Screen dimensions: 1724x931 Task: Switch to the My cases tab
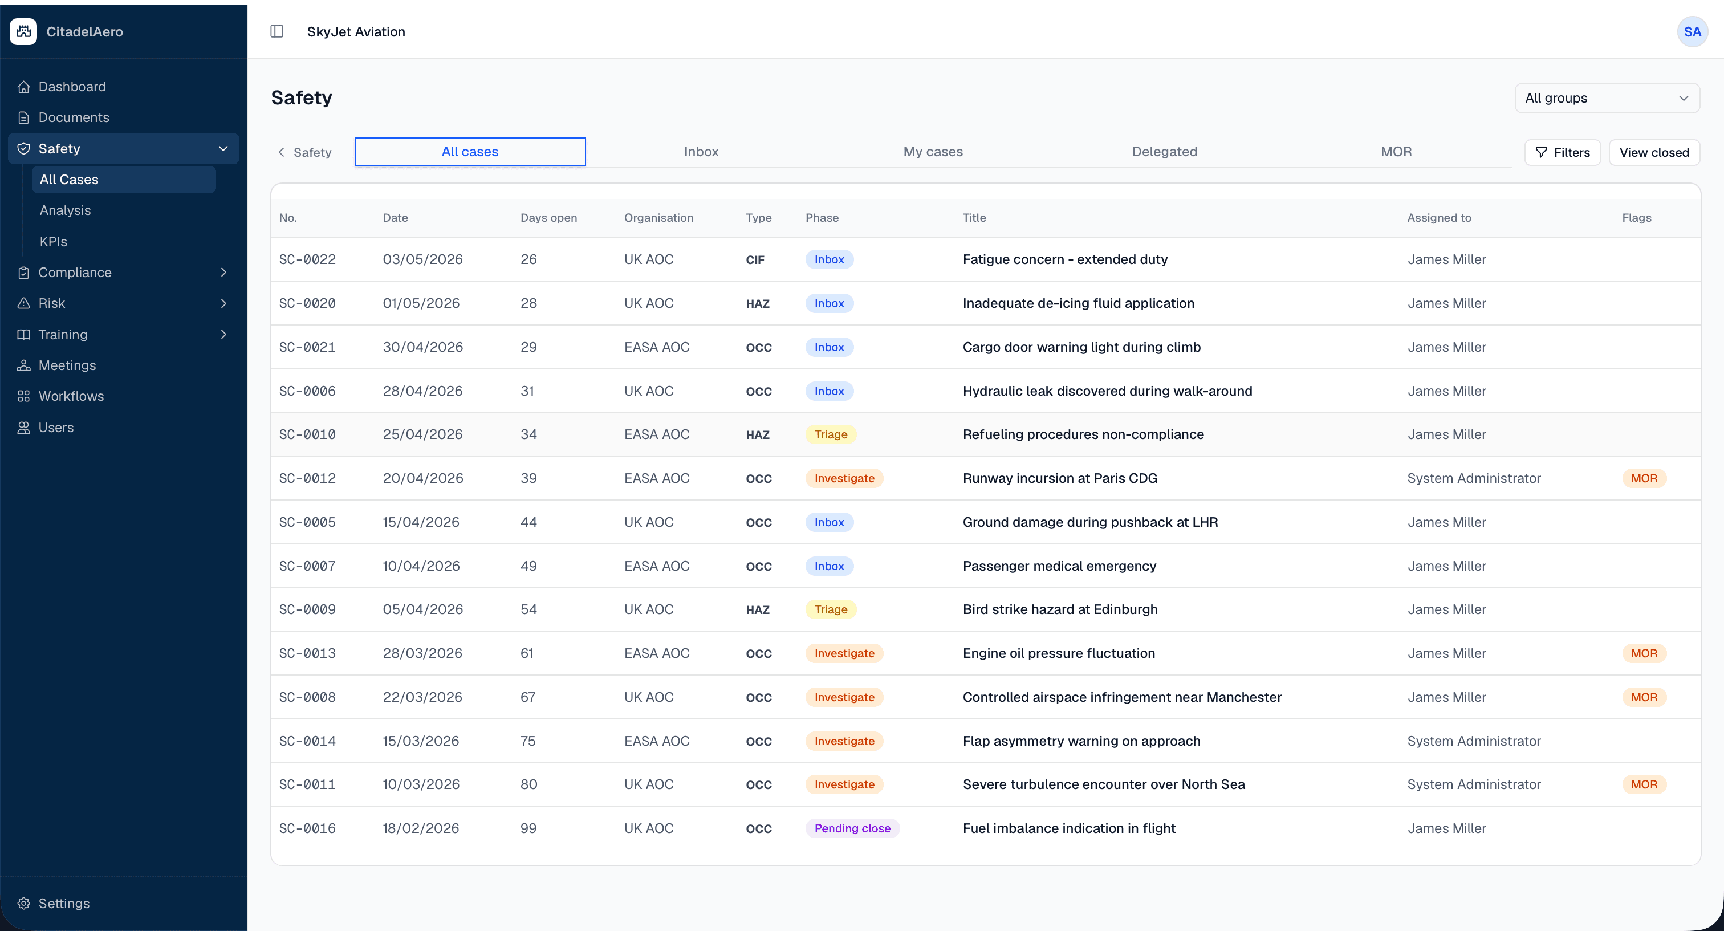(933, 152)
